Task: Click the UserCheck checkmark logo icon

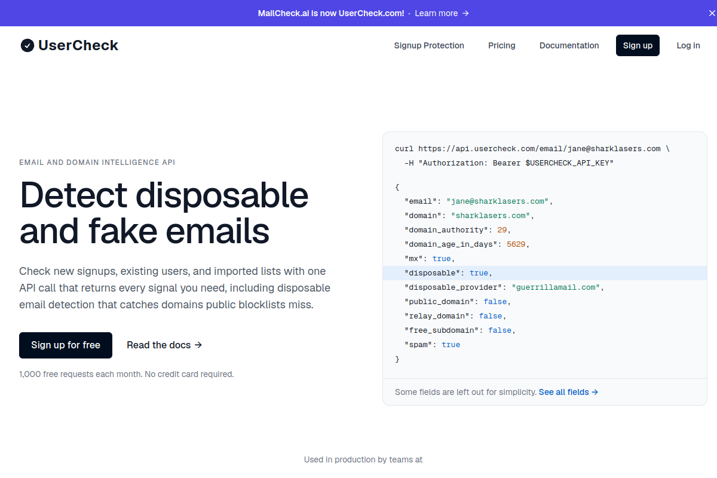Action: (27, 45)
